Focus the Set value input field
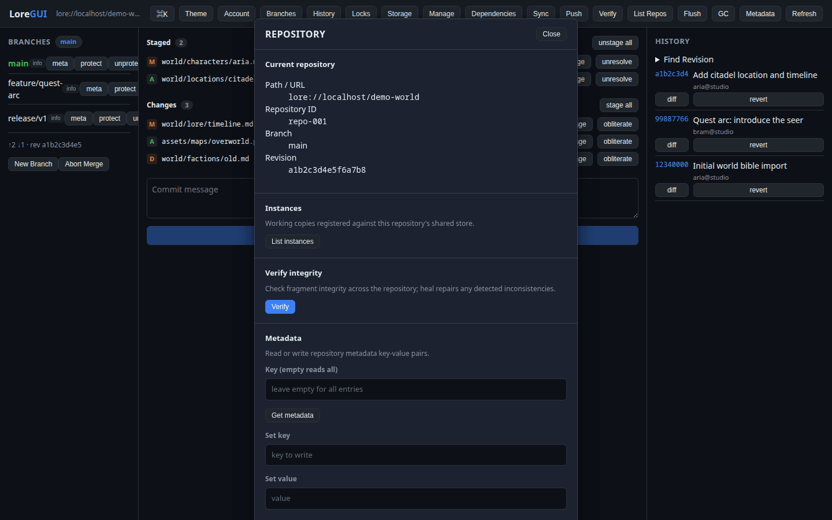832x520 pixels. click(x=416, y=499)
